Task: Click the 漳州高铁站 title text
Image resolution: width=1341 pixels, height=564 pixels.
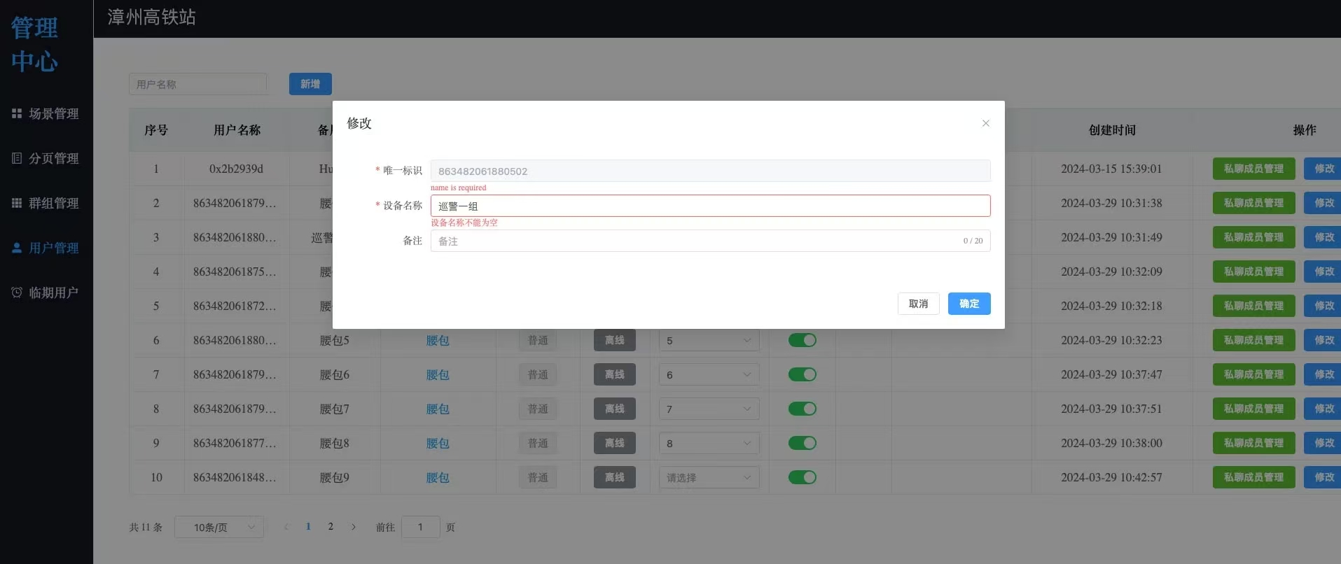Action: (151, 17)
